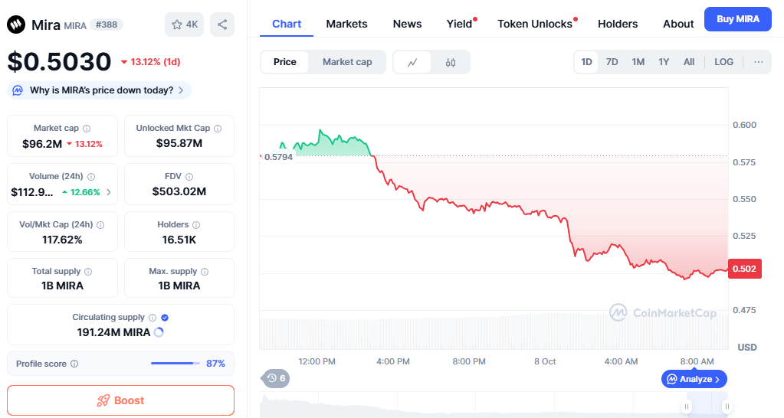Click the Analyze button on the chart
Image resolution: width=784 pixels, height=418 pixels.
pyautogui.click(x=694, y=379)
